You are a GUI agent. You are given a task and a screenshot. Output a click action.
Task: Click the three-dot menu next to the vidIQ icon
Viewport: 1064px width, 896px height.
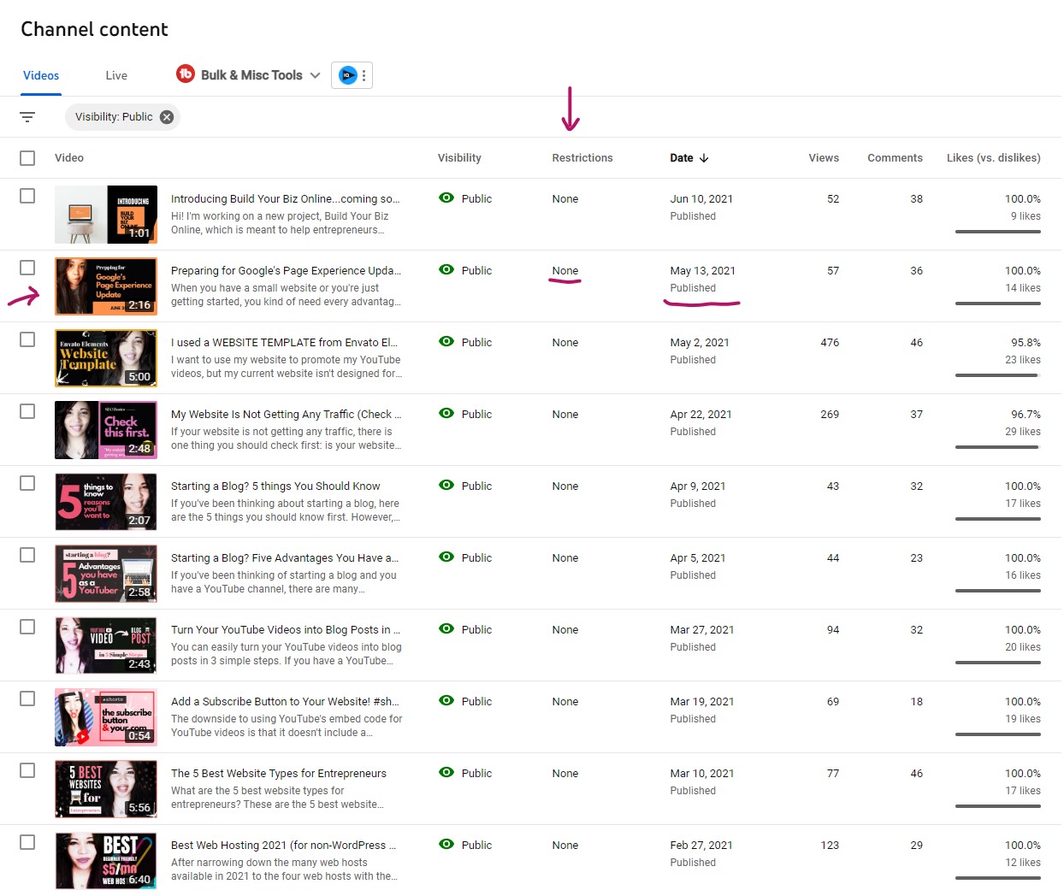(366, 74)
